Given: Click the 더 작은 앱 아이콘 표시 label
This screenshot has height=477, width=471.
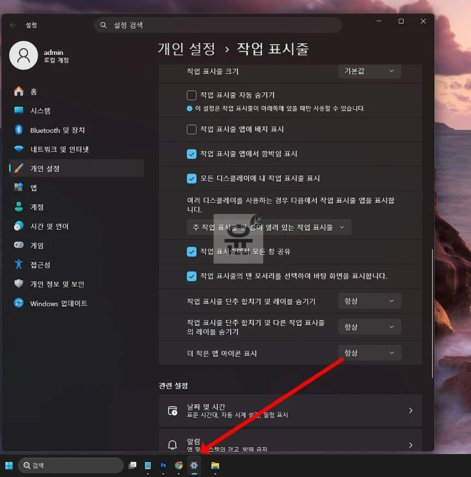Looking at the screenshot, I should [222, 353].
